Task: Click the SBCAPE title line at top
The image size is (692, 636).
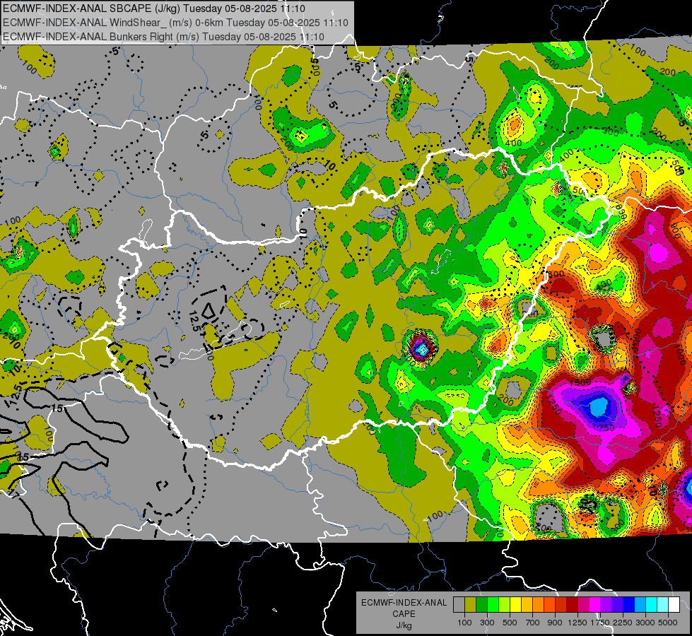Action: tap(154, 8)
